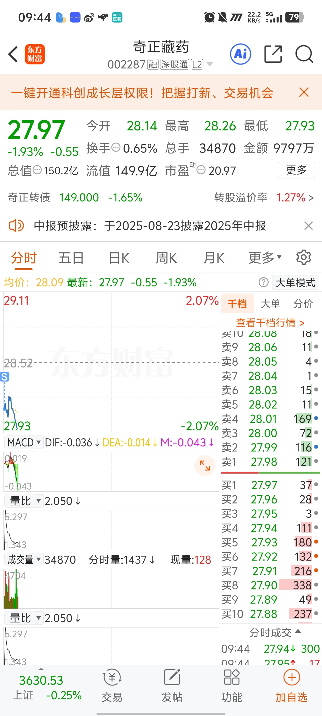This screenshot has width=322, height=716.
Task: Expand chart with fullscreen arrows icon
Action: [205, 465]
